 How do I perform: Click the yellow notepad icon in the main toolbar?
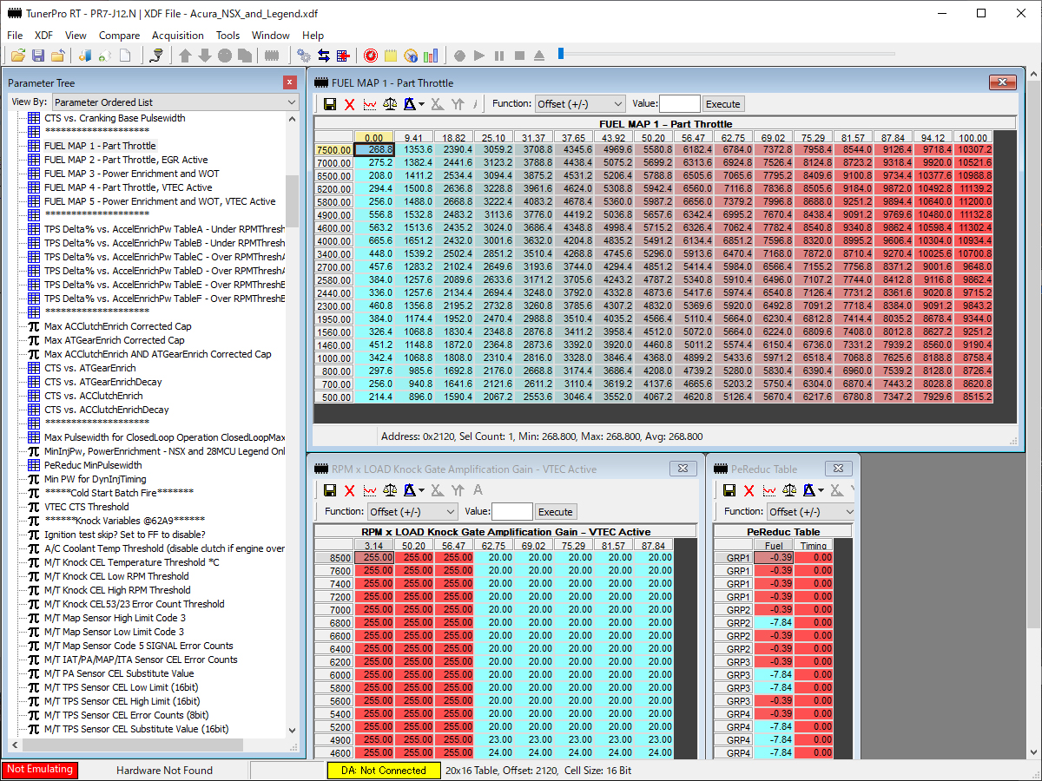(391, 56)
